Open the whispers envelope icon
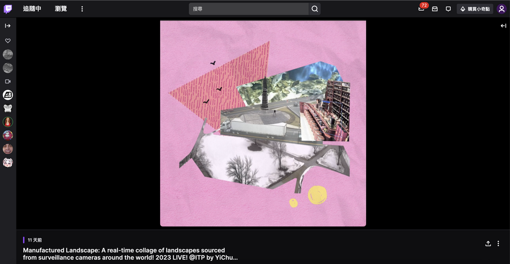The image size is (510, 264). [x=435, y=9]
